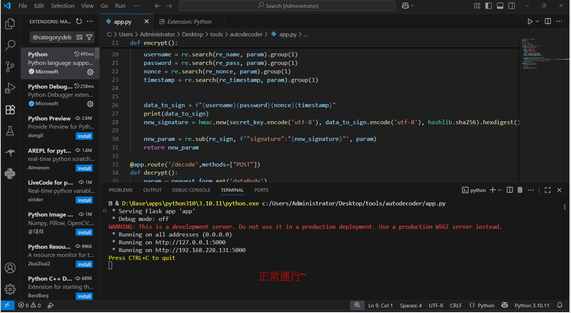571x313 pixels.
Task: Toggle the primary side bar
Action: (x=489, y=6)
